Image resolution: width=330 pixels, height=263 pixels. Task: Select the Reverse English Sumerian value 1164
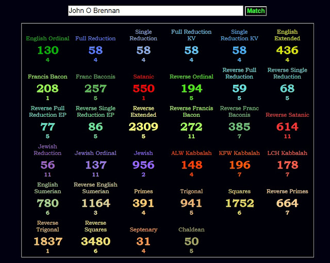coord(96,203)
